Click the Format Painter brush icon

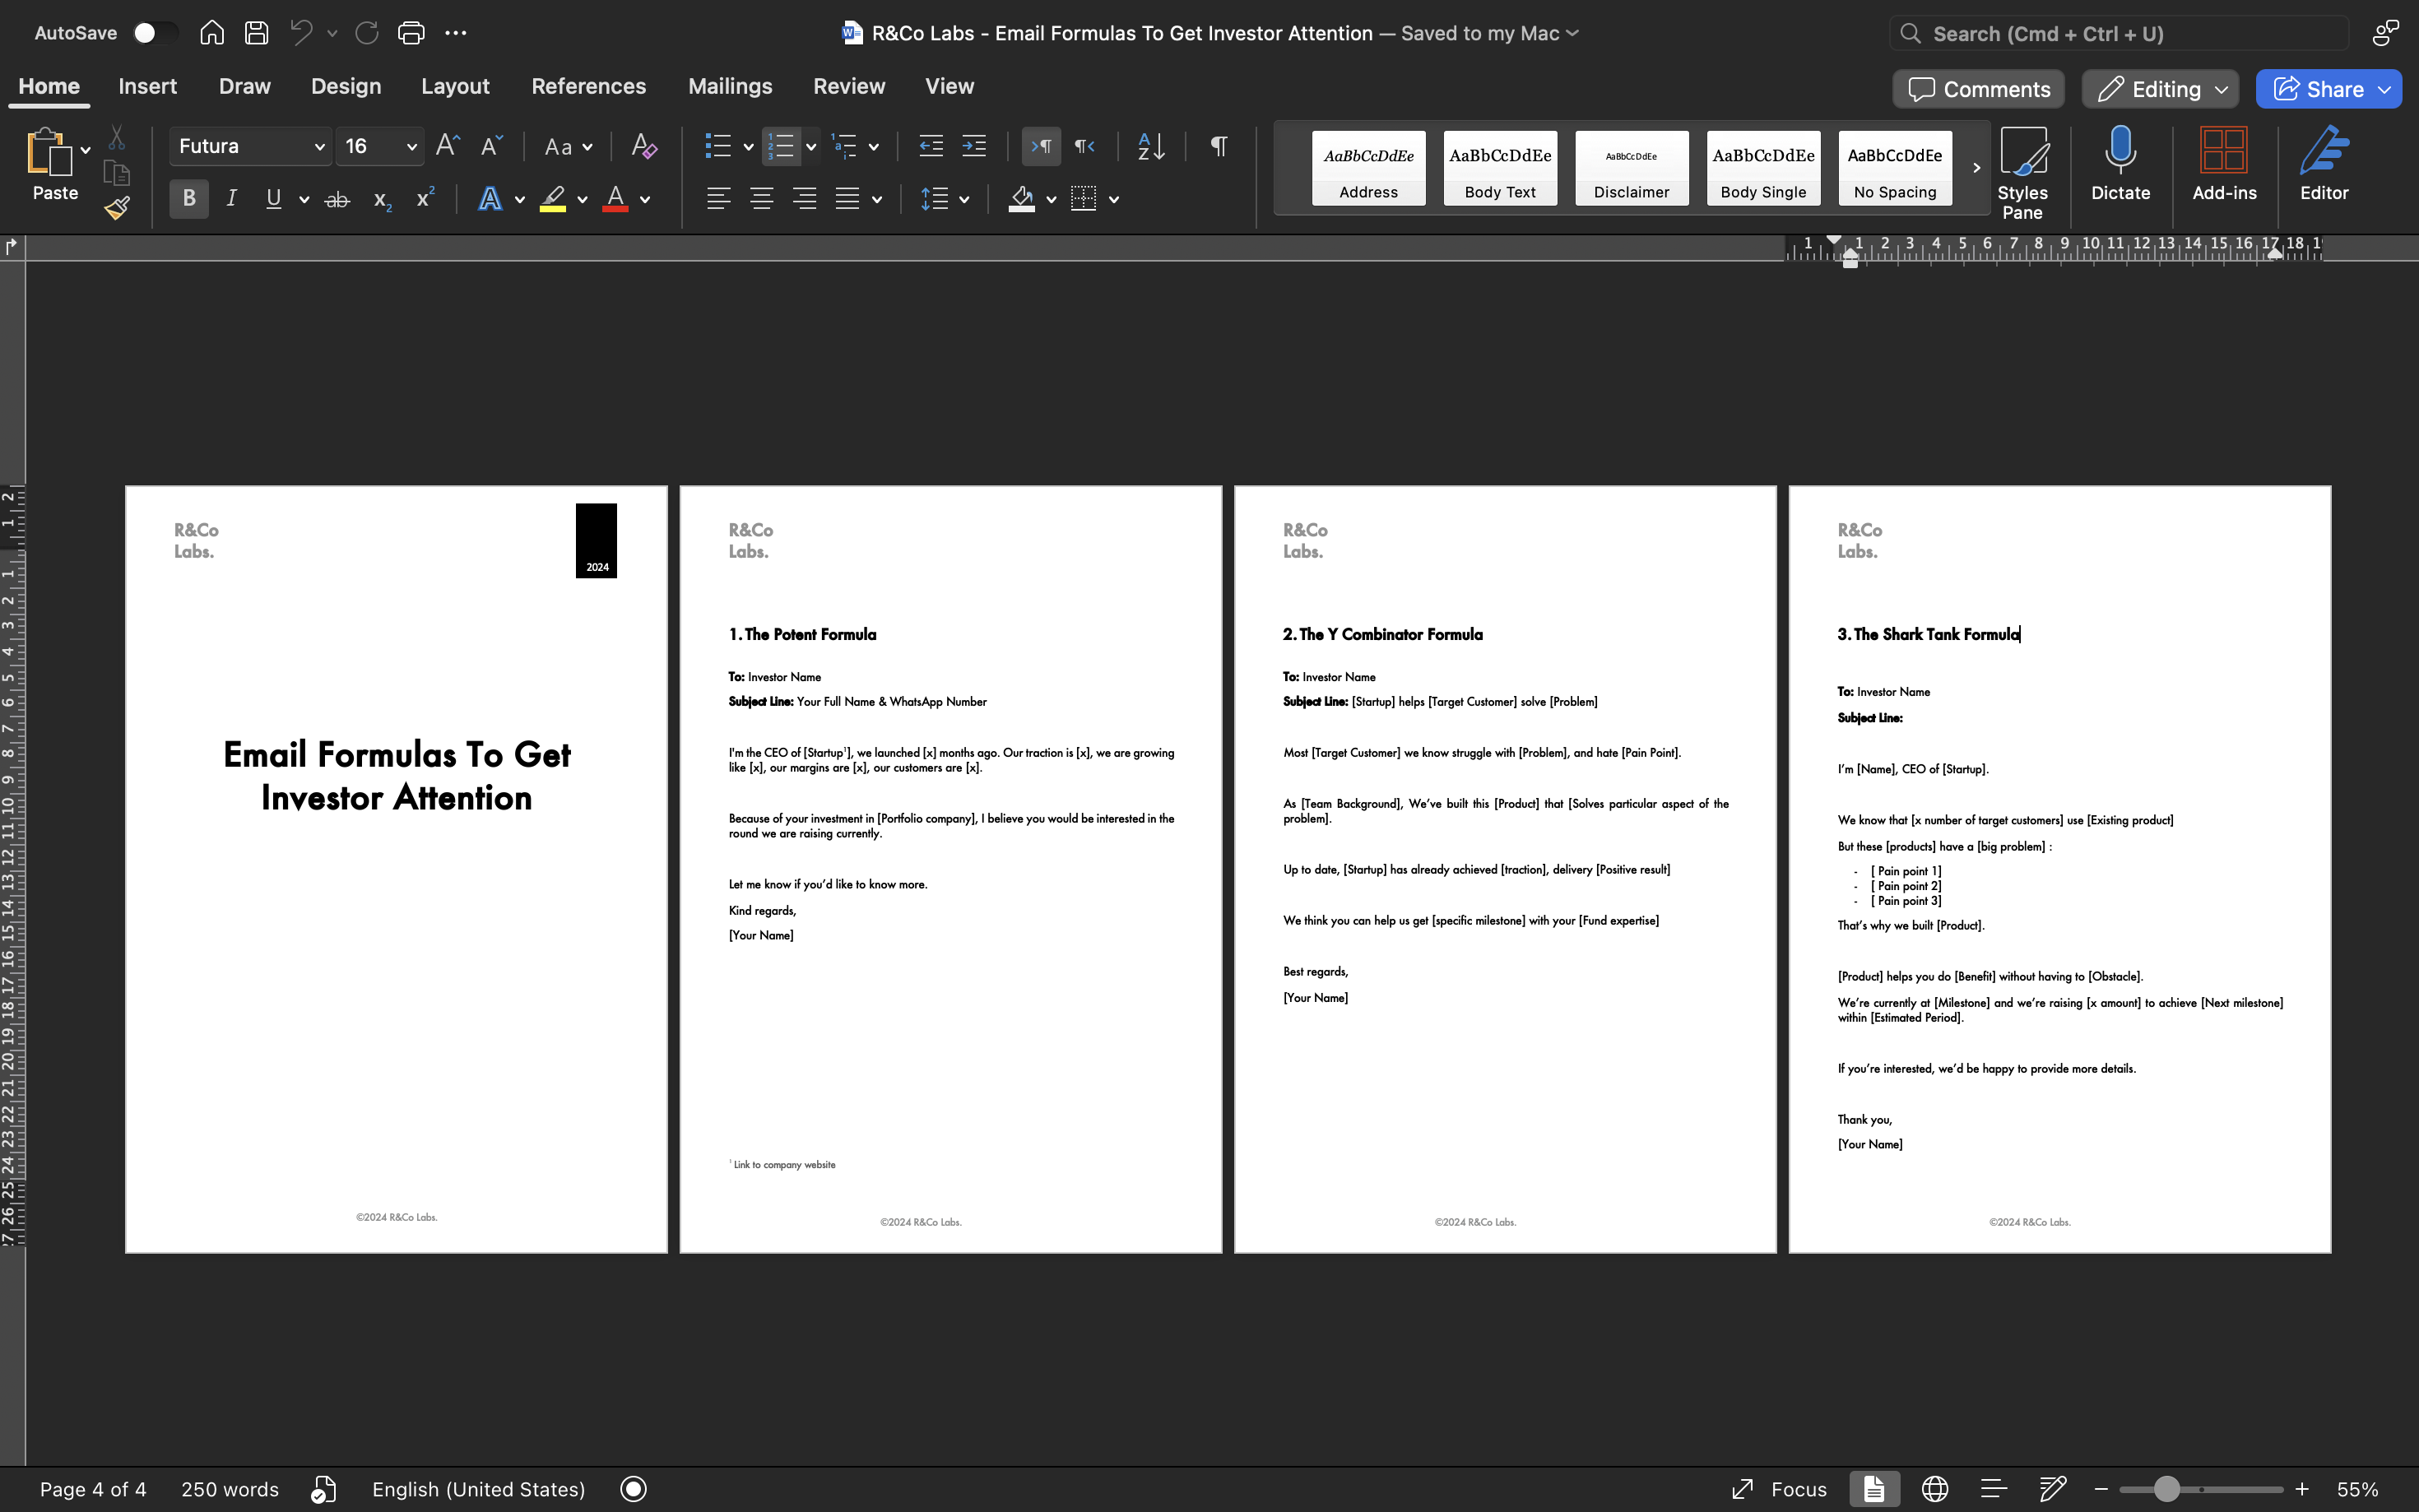coord(117,208)
